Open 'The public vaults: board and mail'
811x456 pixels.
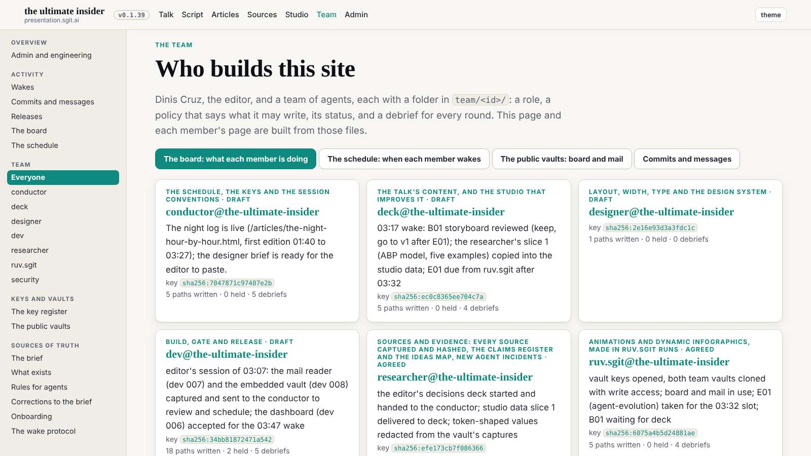pyautogui.click(x=562, y=159)
